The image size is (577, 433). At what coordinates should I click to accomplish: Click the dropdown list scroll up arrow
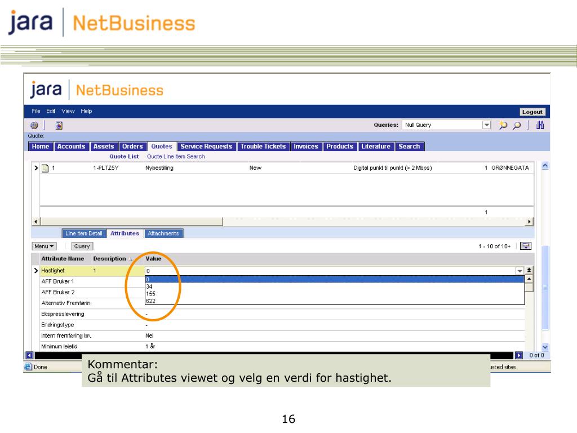(x=529, y=279)
